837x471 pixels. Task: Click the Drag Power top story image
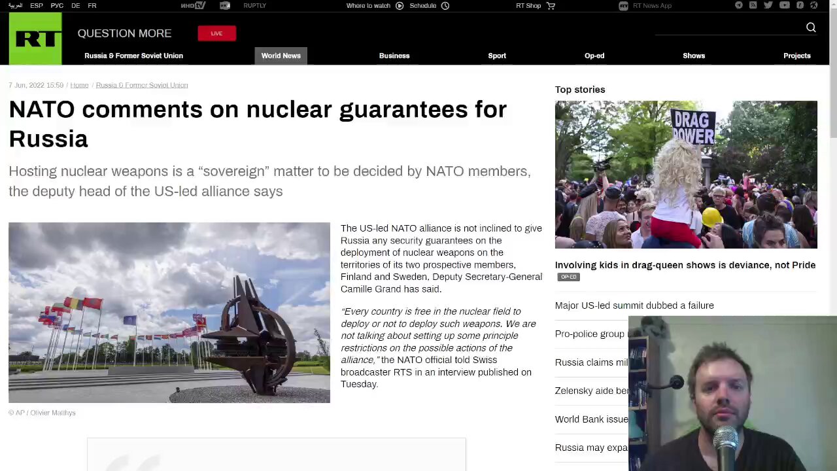686,175
